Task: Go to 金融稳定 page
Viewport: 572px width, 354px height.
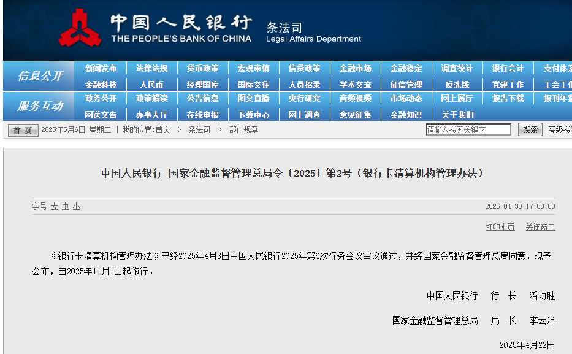Action: 406,68
